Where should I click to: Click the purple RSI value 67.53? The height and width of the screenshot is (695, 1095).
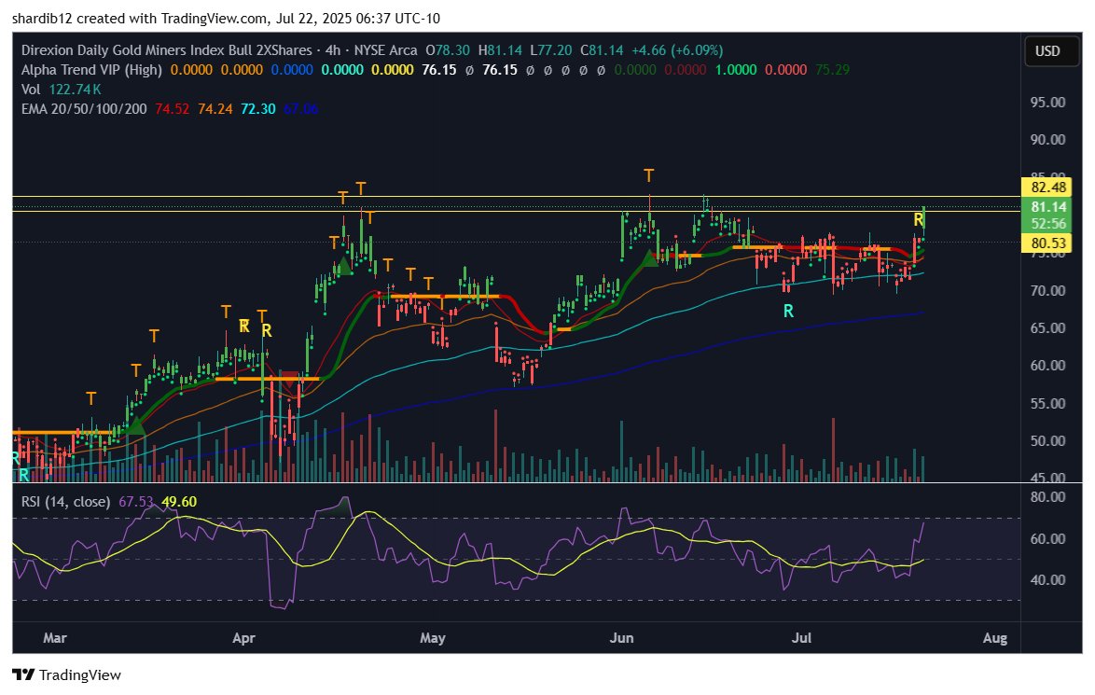135,502
